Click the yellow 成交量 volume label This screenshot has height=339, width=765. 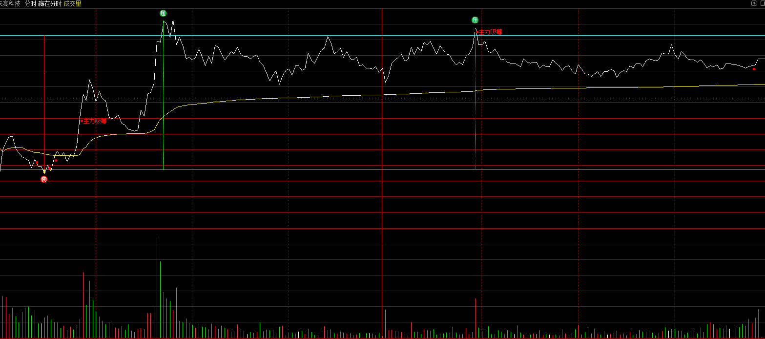coord(72,3)
